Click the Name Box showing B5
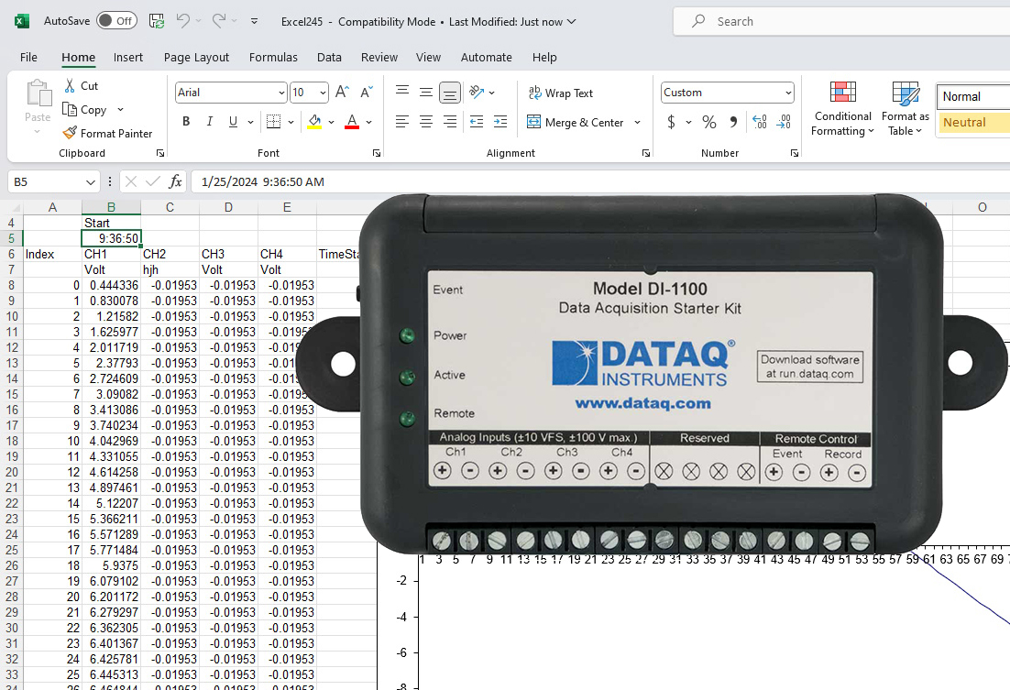The height and width of the screenshot is (690, 1010). click(53, 181)
